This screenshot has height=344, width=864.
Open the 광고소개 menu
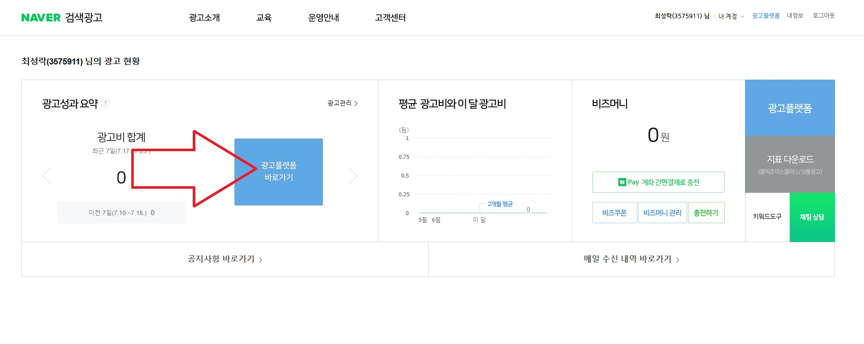coord(204,18)
